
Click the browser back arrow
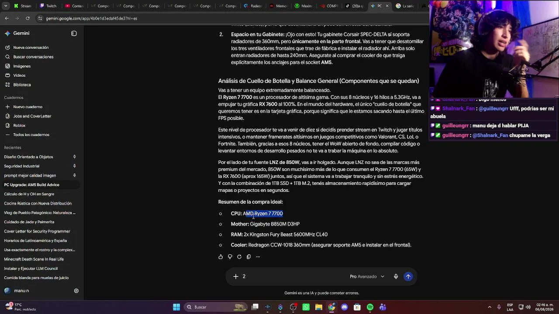(x=7, y=18)
